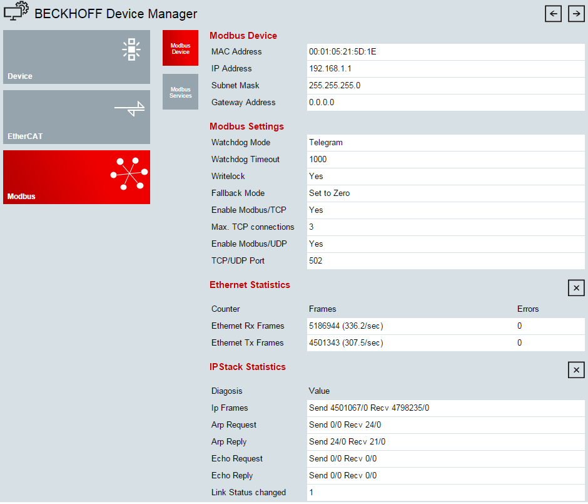This screenshot has height=504, width=588.
Task: Click the Value column header
Action: pos(319,391)
